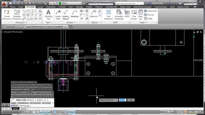Start the Balloons command
Viewport: 205px width, 115px height.
pos(94,14)
